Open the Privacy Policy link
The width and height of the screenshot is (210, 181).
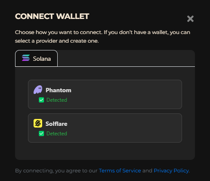coord(171,171)
